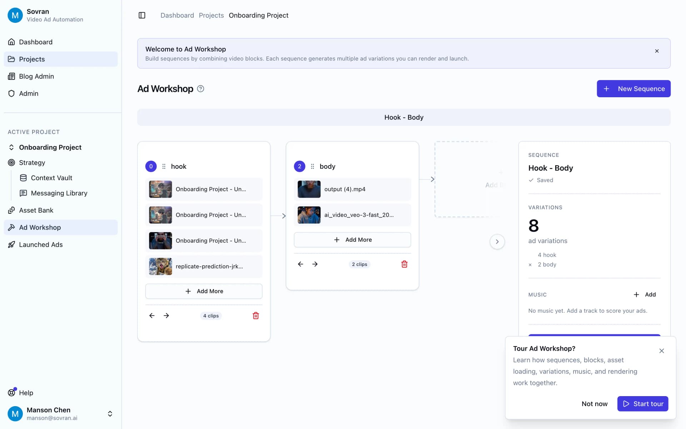Click the replicate-prediction clip thumbnail

tap(160, 266)
